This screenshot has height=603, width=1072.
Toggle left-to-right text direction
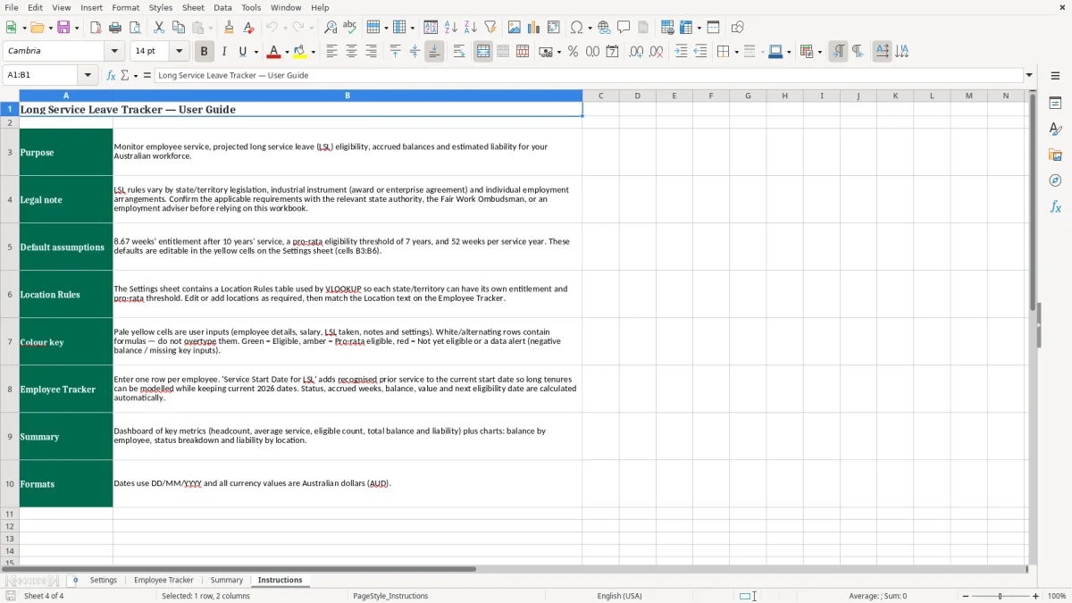[x=838, y=52]
